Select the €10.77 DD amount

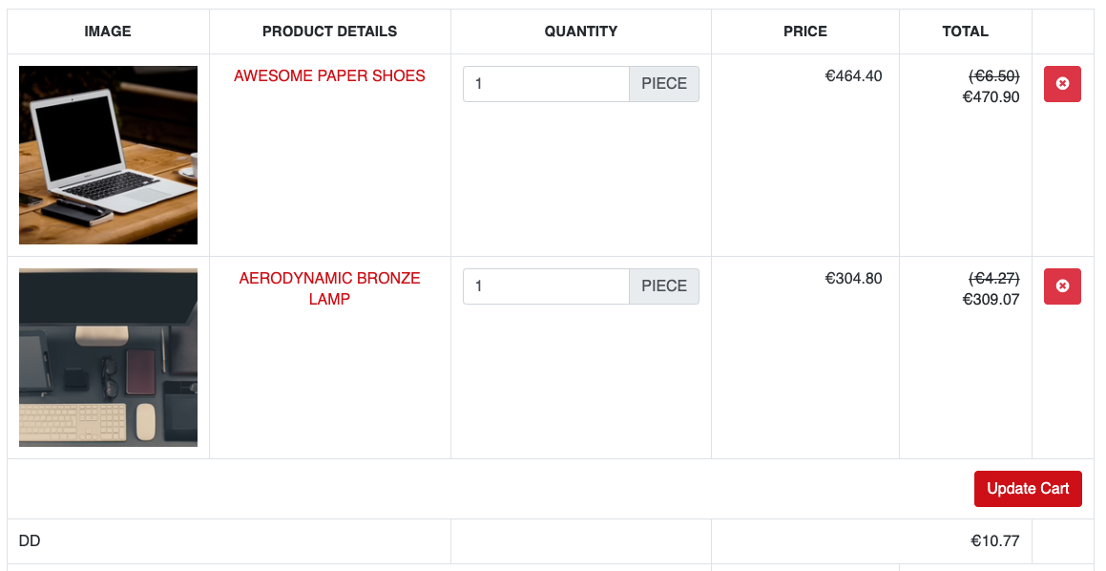click(995, 541)
